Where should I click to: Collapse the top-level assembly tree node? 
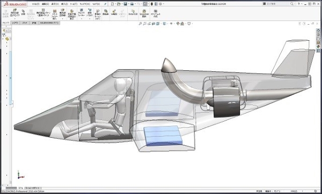3,39
